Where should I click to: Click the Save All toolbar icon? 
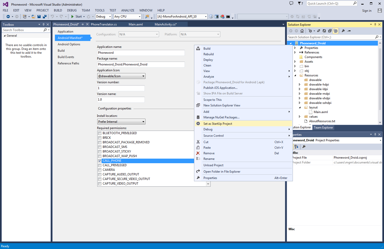[x=44, y=17]
